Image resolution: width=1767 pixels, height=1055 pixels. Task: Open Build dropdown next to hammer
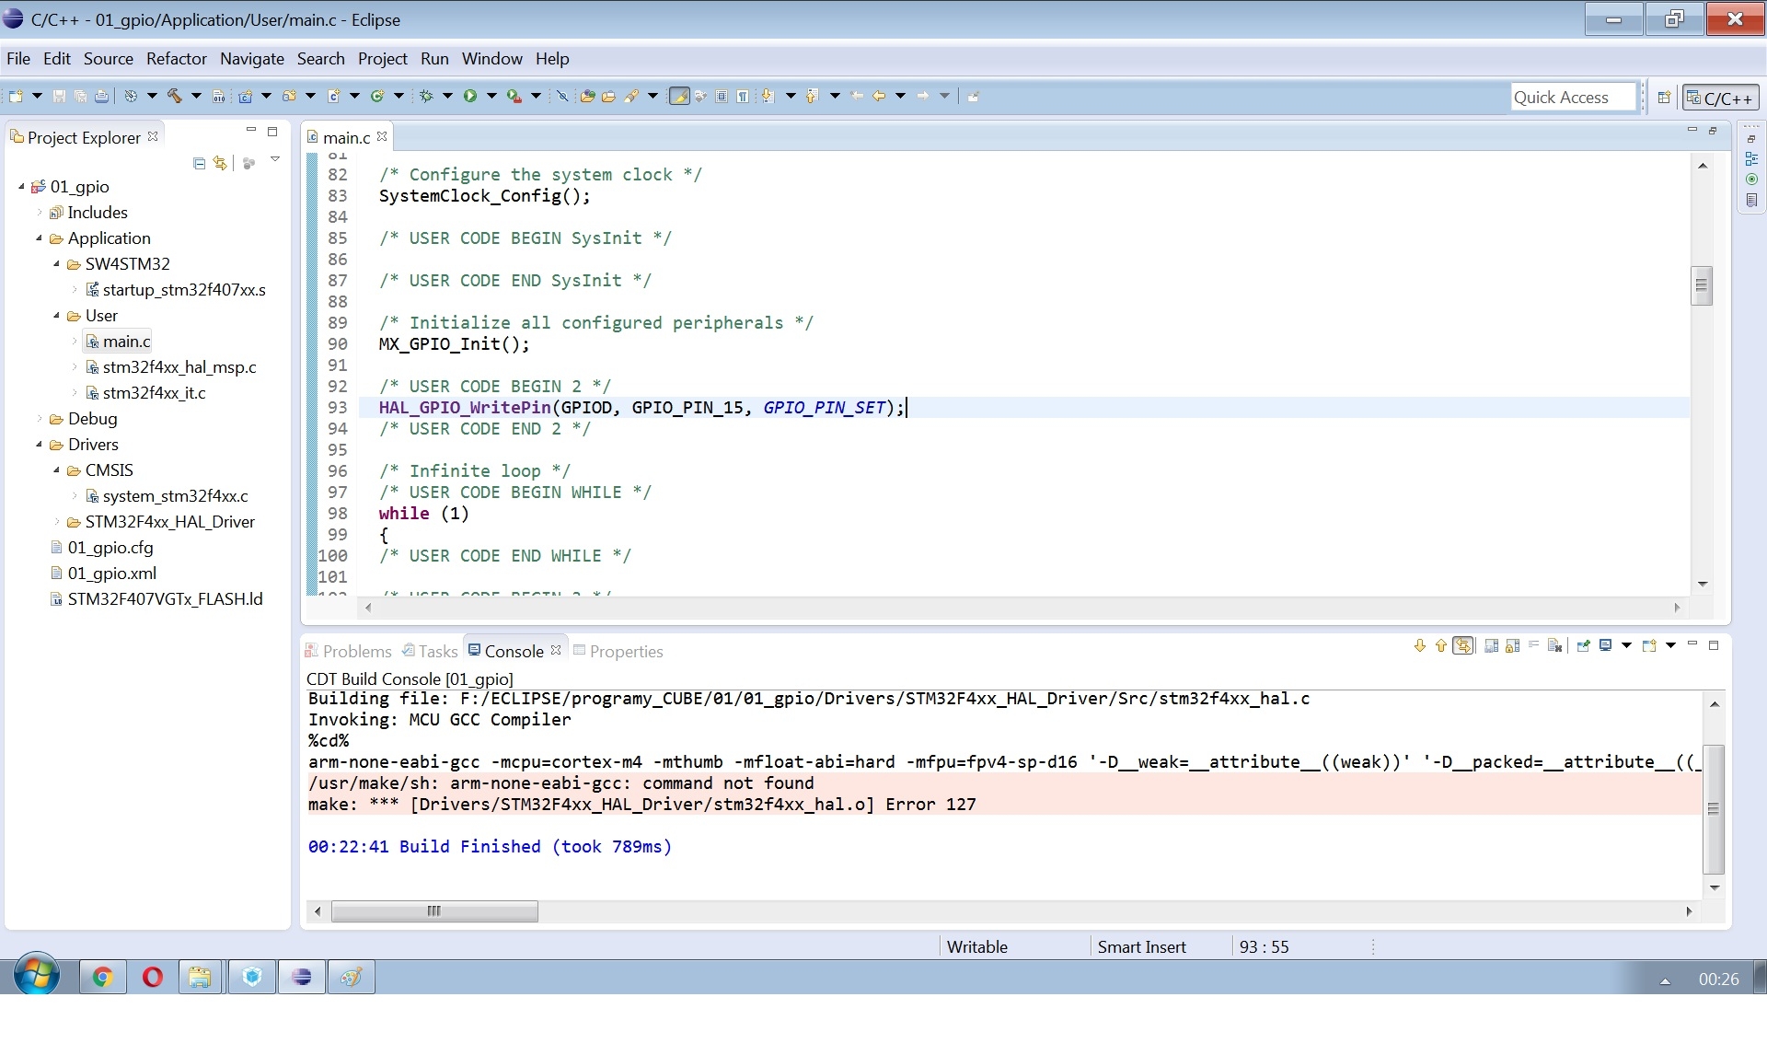click(196, 96)
